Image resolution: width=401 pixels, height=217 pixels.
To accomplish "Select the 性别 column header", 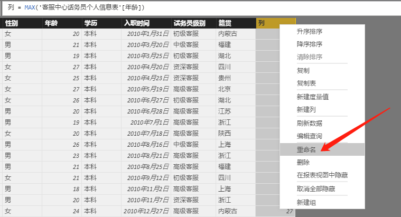I will pos(22,23).
